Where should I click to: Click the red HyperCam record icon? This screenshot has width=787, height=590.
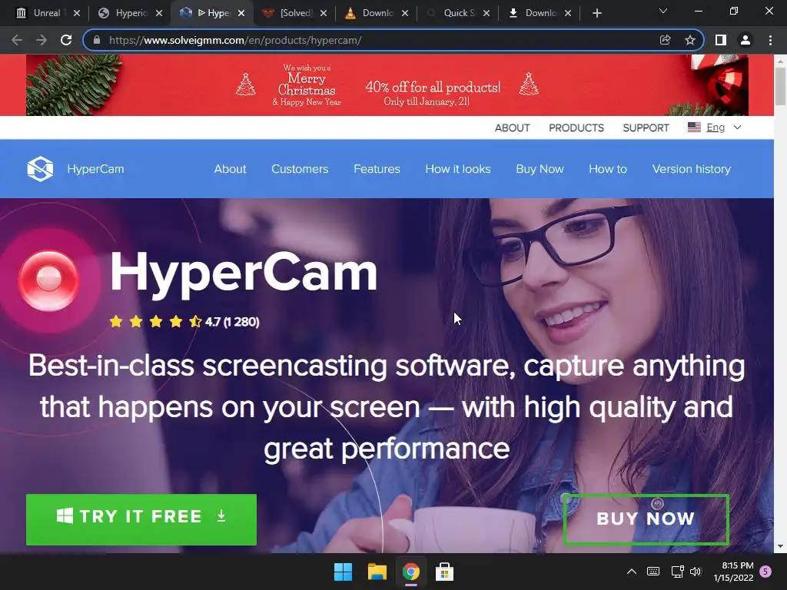point(48,280)
